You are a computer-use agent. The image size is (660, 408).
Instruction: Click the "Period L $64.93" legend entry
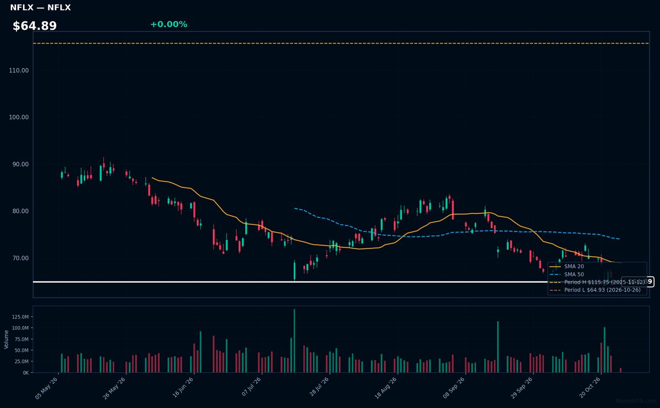tap(602, 290)
